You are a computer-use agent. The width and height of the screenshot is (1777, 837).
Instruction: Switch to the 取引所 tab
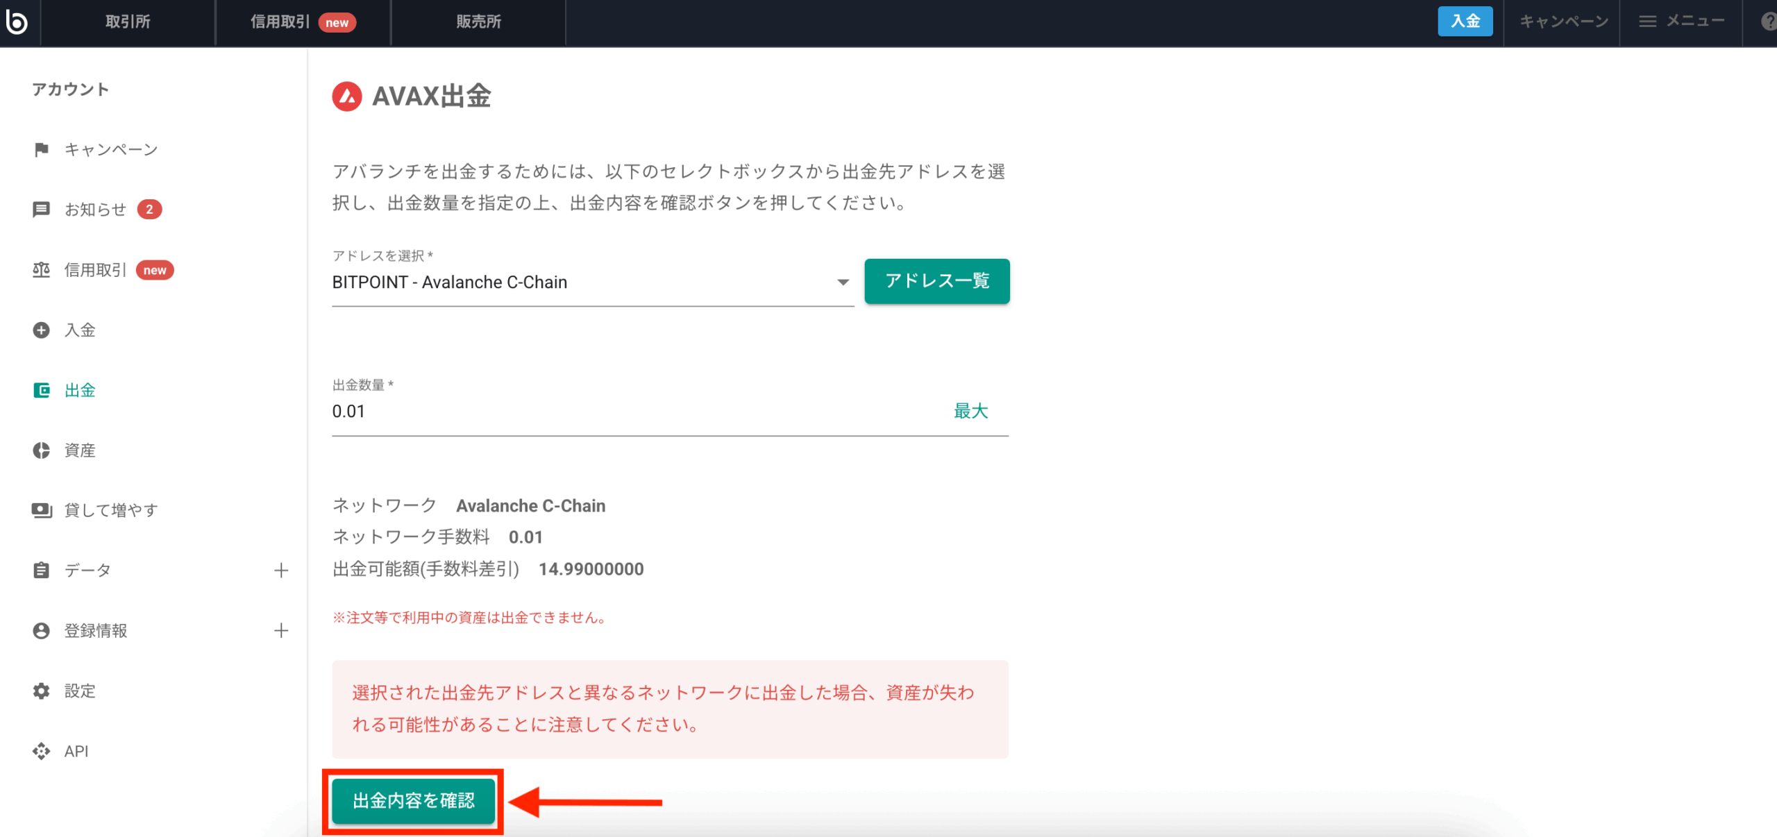point(128,22)
